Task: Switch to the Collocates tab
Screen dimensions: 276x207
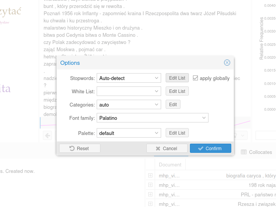Action: (256, 152)
